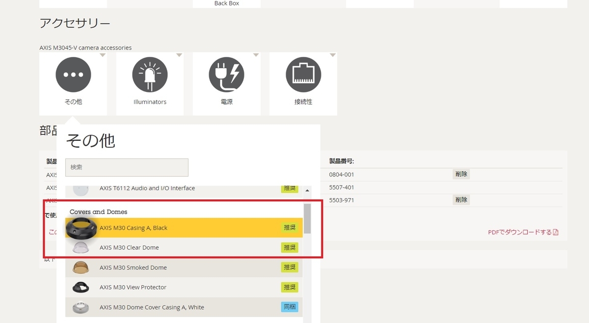Click the accessory list scrollbar thumb

[x=307, y=218]
